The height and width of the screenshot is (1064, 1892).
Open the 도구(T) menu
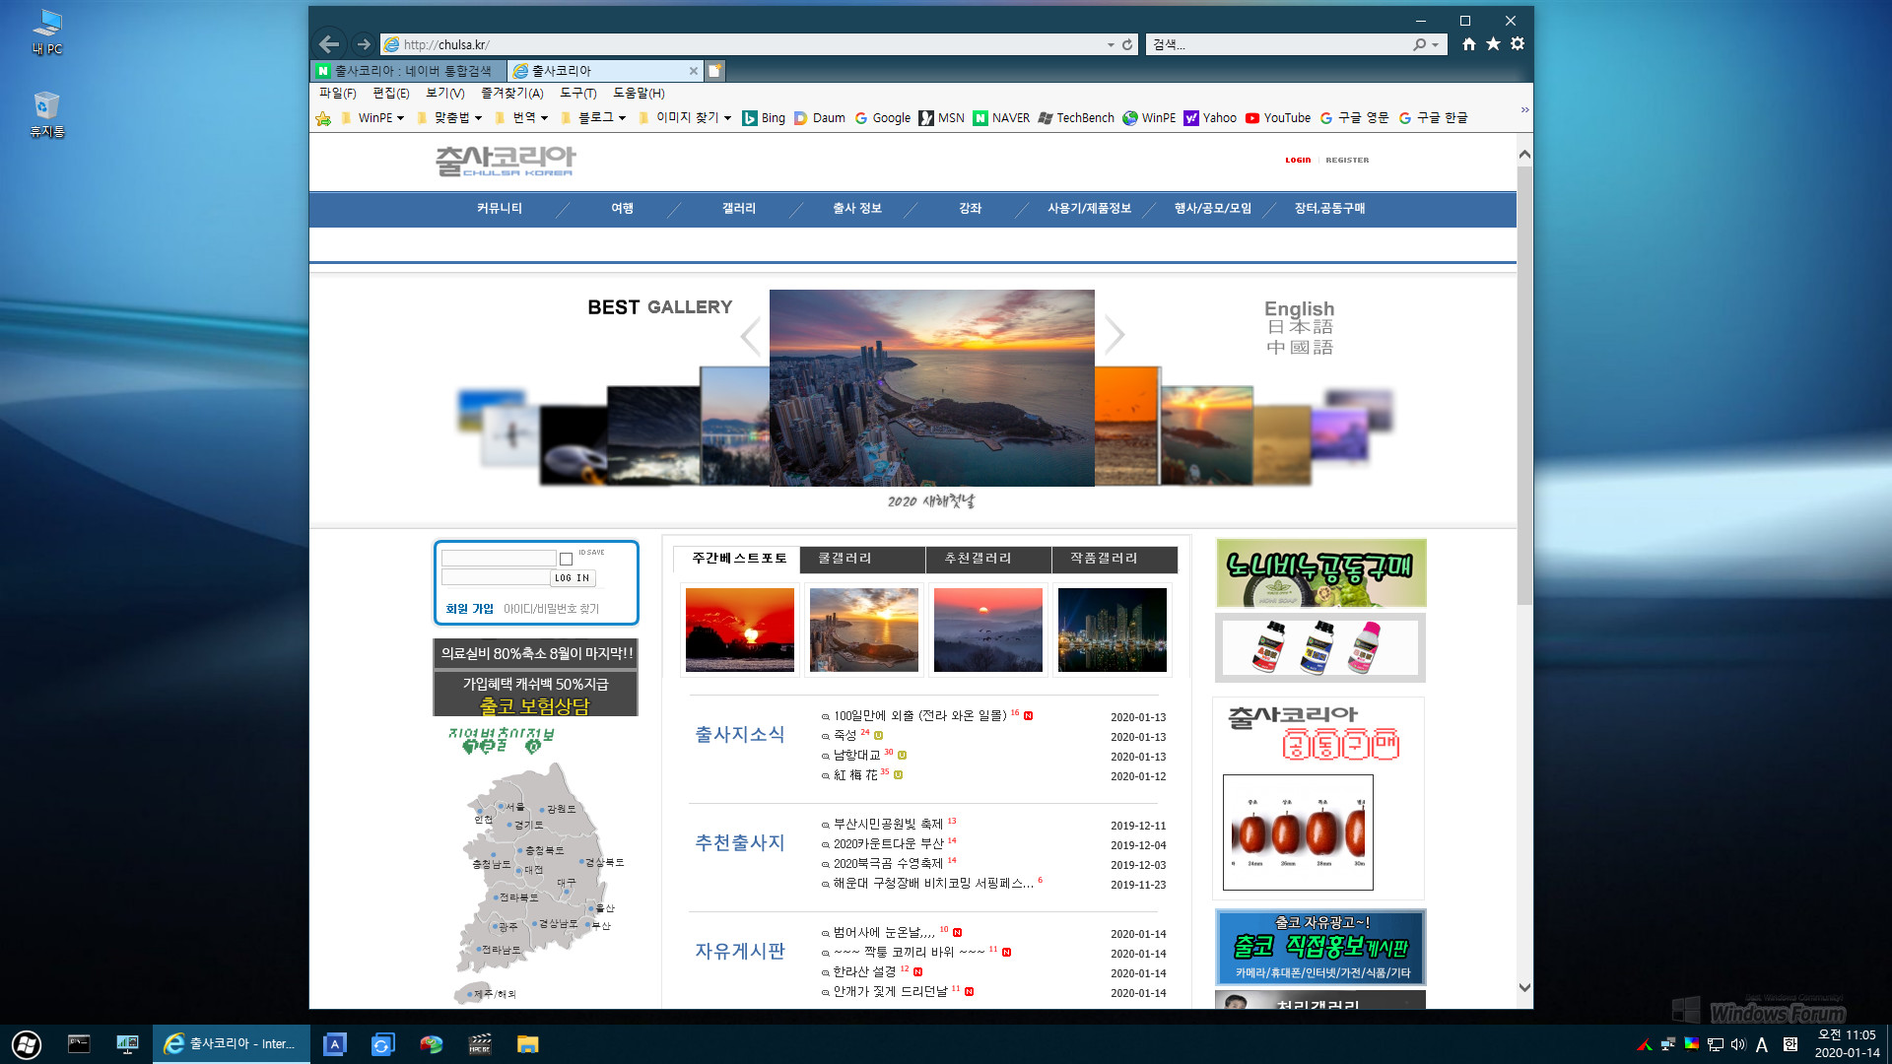[577, 94]
